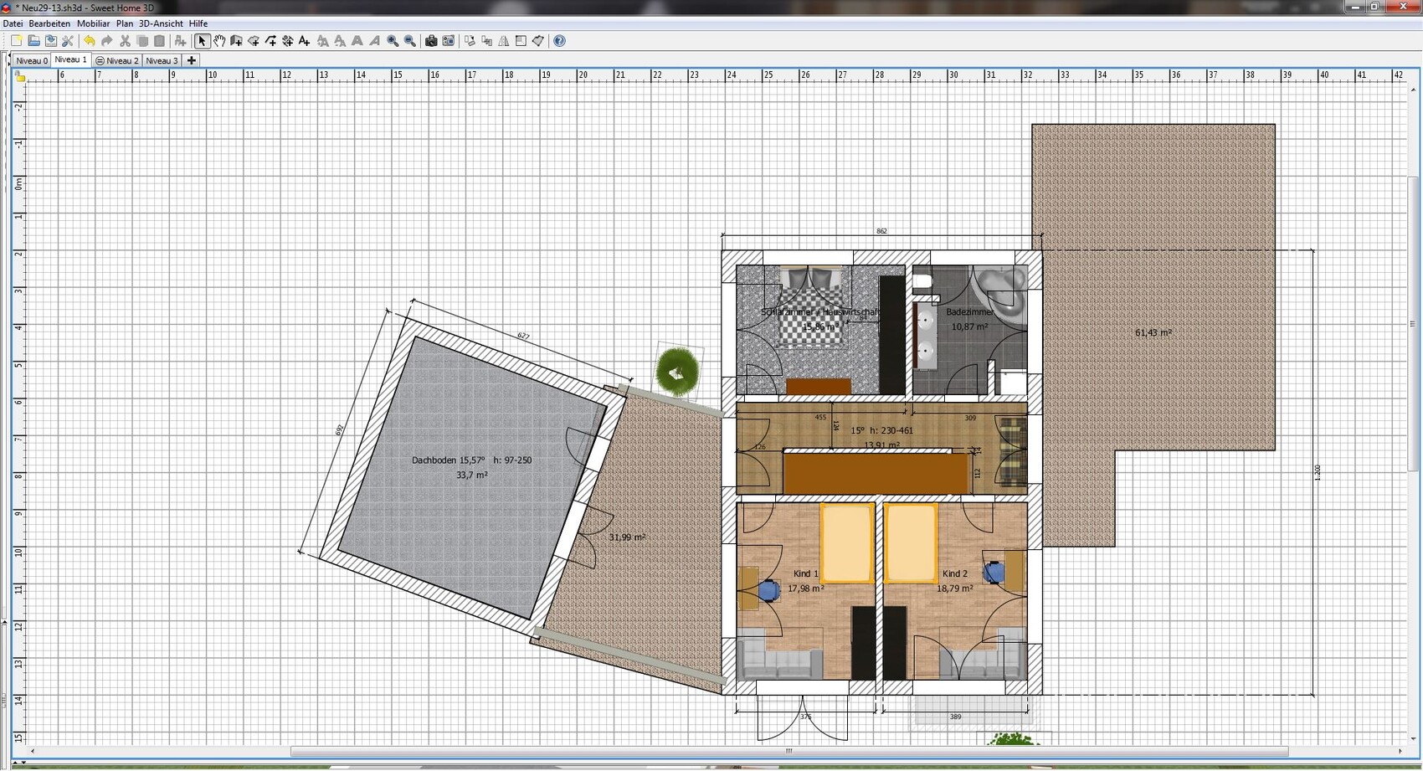
Task: Click the horizontal scrollbar below the plan
Action: pyautogui.click(x=788, y=751)
